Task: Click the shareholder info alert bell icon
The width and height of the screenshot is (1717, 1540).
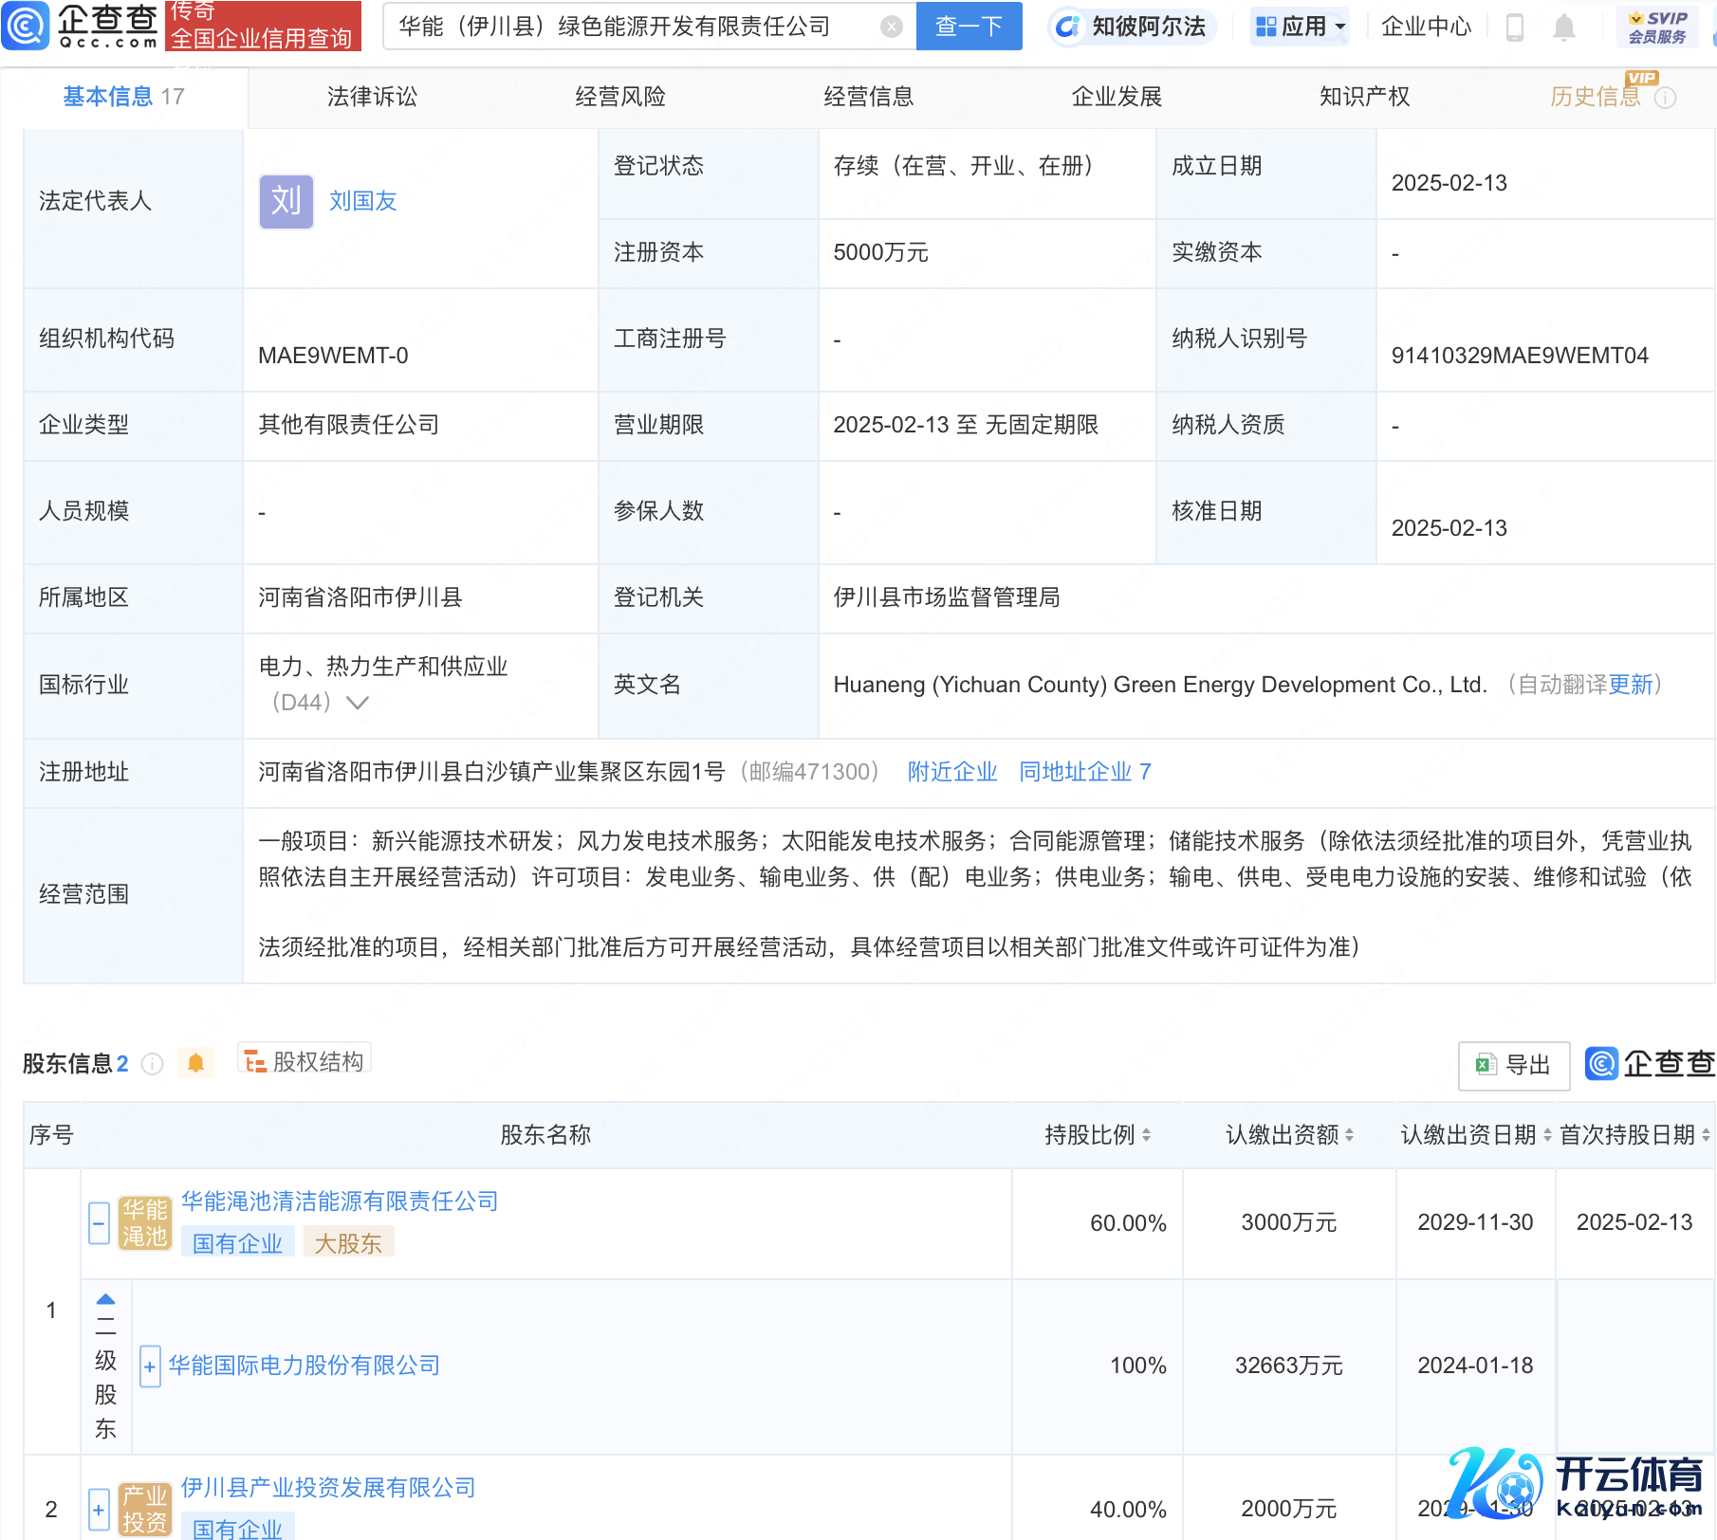Action: 196,1063
